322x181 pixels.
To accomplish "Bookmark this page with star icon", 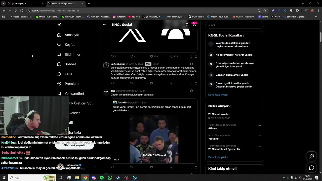I will [x=265, y=11].
